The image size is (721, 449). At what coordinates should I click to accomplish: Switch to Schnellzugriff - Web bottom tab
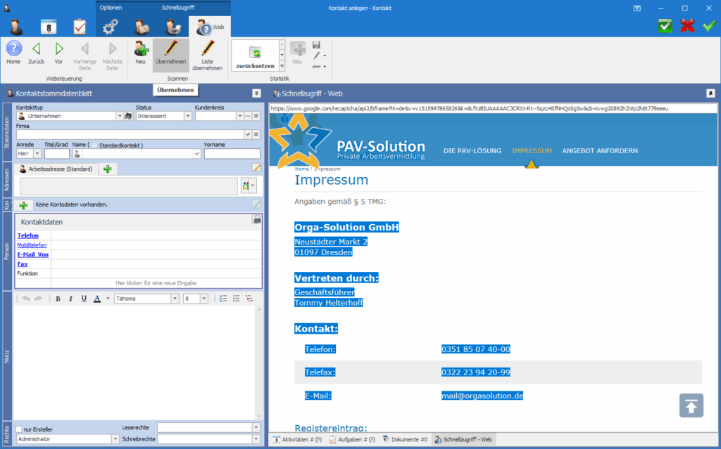(x=463, y=439)
